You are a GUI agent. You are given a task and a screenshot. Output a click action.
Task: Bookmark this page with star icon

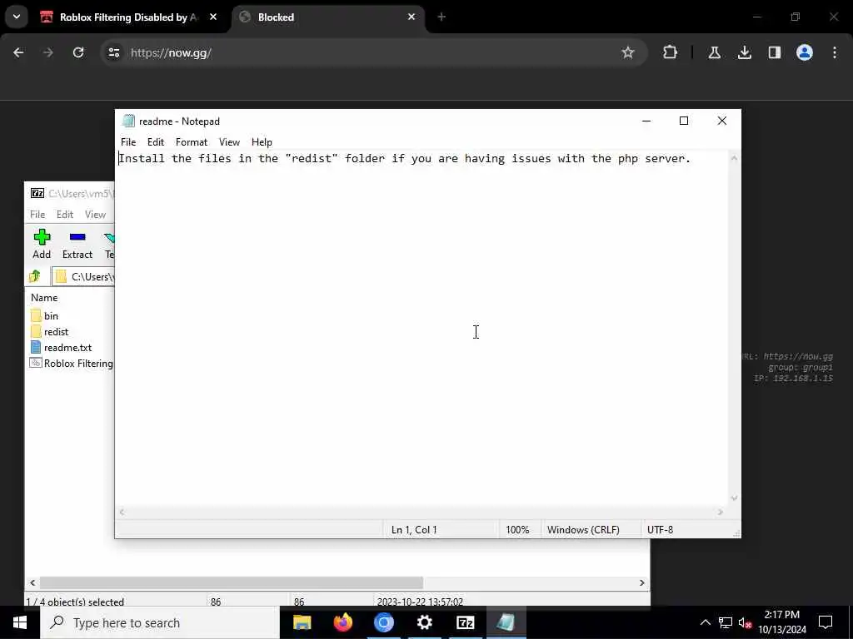click(628, 52)
